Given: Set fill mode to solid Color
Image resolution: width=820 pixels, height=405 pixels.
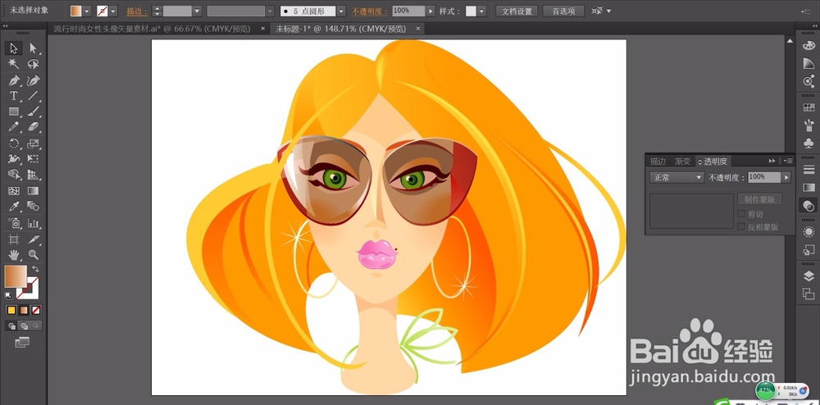Looking at the screenshot, I should pyautogui.click(x=11, y=311).
